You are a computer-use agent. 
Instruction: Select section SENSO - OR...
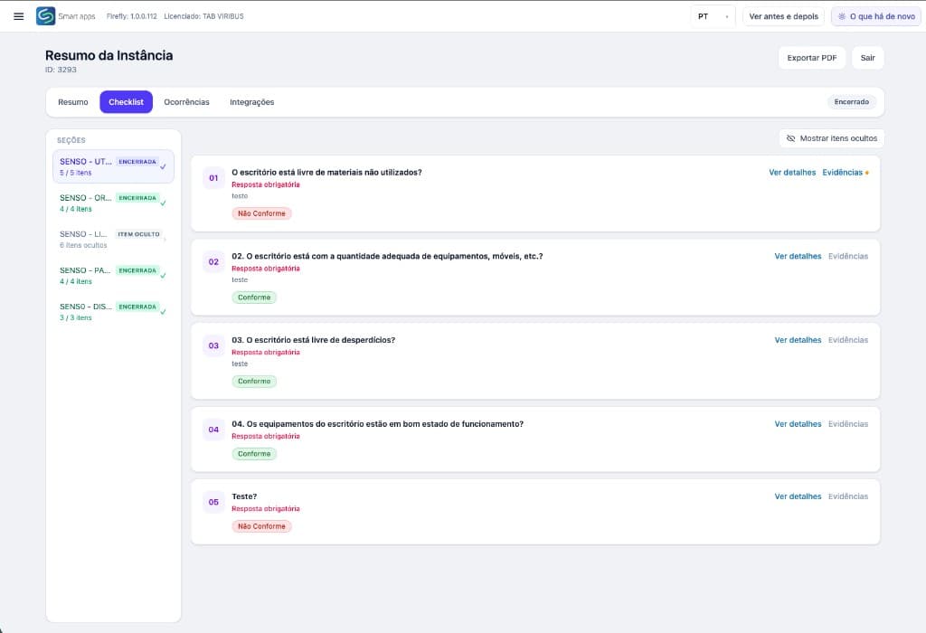[x=113, y=203]
